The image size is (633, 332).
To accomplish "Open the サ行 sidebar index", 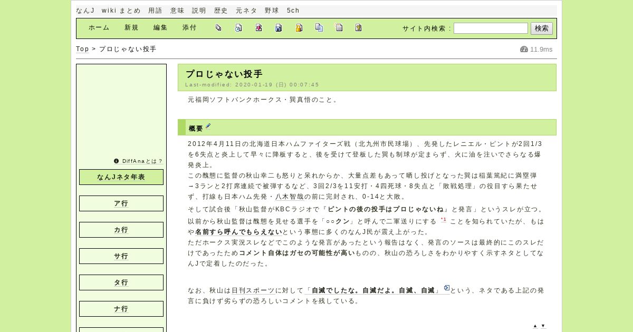I will pos(121,256).
